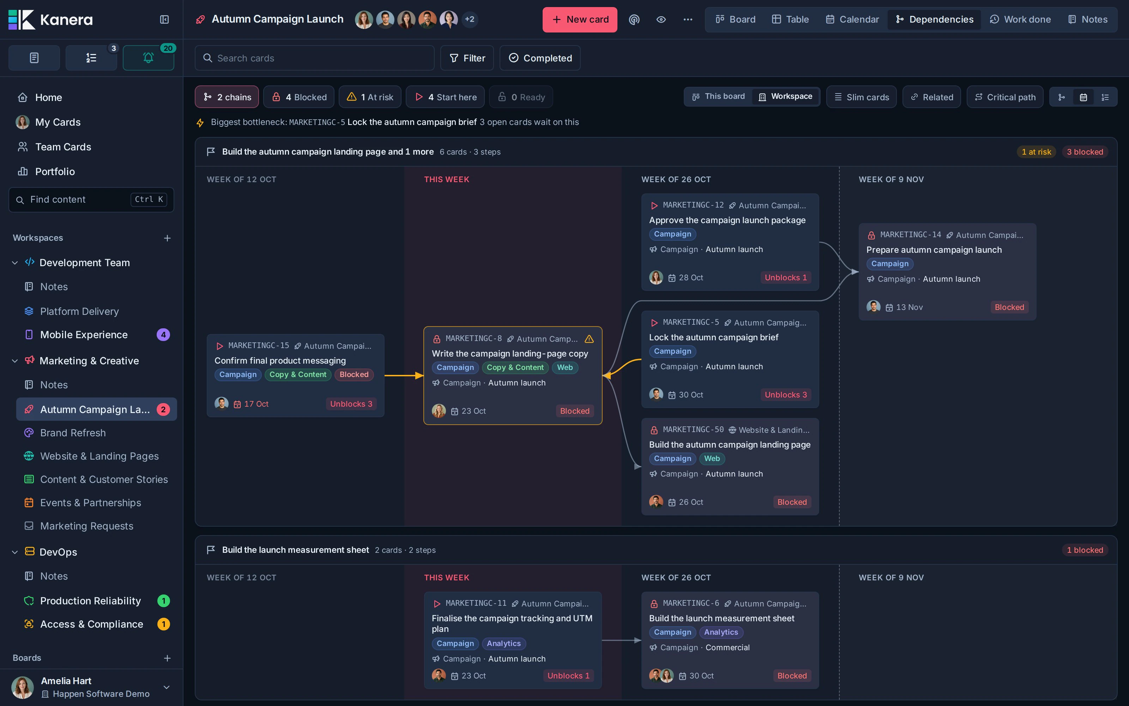
Task: Click the lightning bottleneck icon
Action: 200,122
